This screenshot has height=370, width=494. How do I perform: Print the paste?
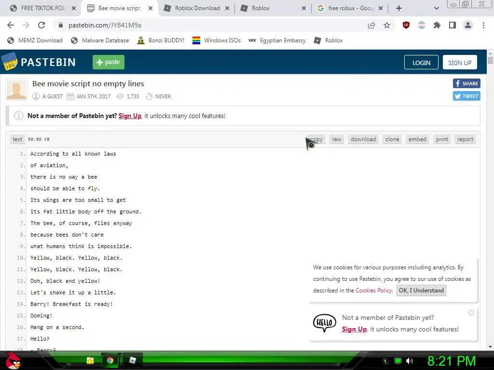pyautogui.click(x=442, y=139)
